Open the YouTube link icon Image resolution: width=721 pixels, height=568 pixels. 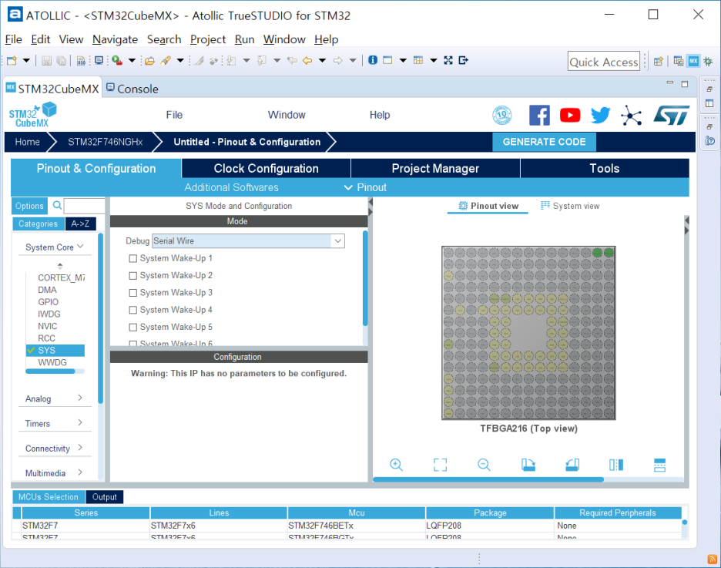(570, 115)
